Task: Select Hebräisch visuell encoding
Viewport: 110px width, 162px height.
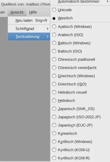Action: tap(80, 92)
